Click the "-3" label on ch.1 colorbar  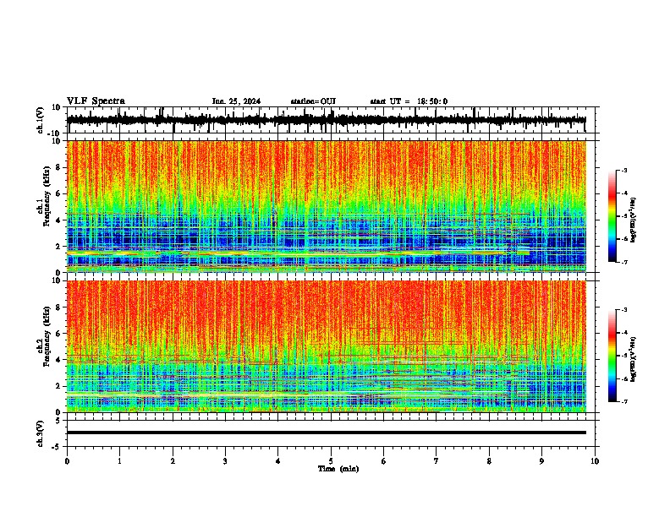(x=623, y=170)
